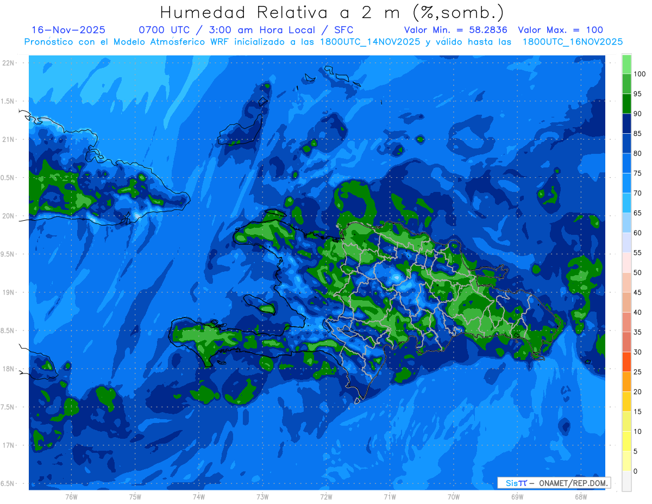
Task: Click the '20N' latitude label
Action: 8,216
